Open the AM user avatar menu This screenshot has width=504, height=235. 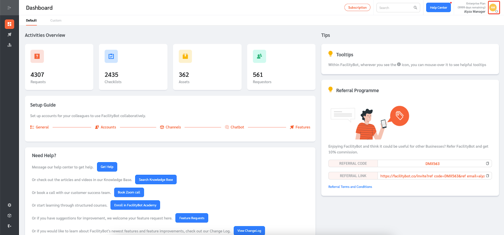click(493, 8)
